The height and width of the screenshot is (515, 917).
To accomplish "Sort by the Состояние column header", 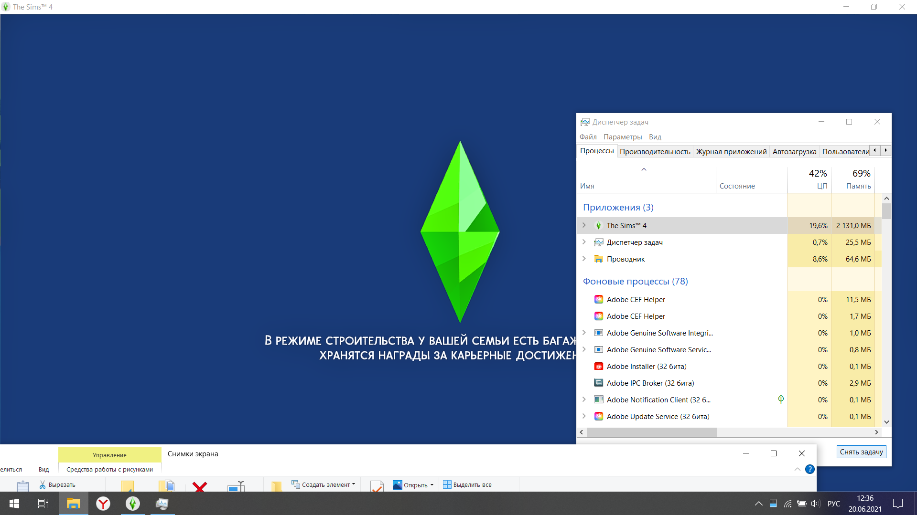I will [x=751, y=179].
